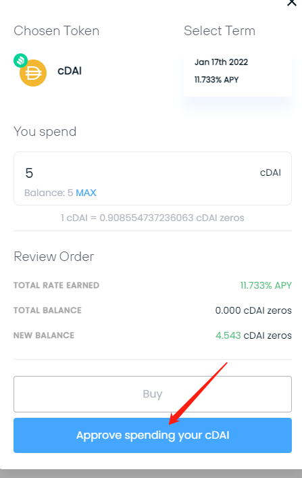Click the Chosen Token heading

[x=56, y=31]
